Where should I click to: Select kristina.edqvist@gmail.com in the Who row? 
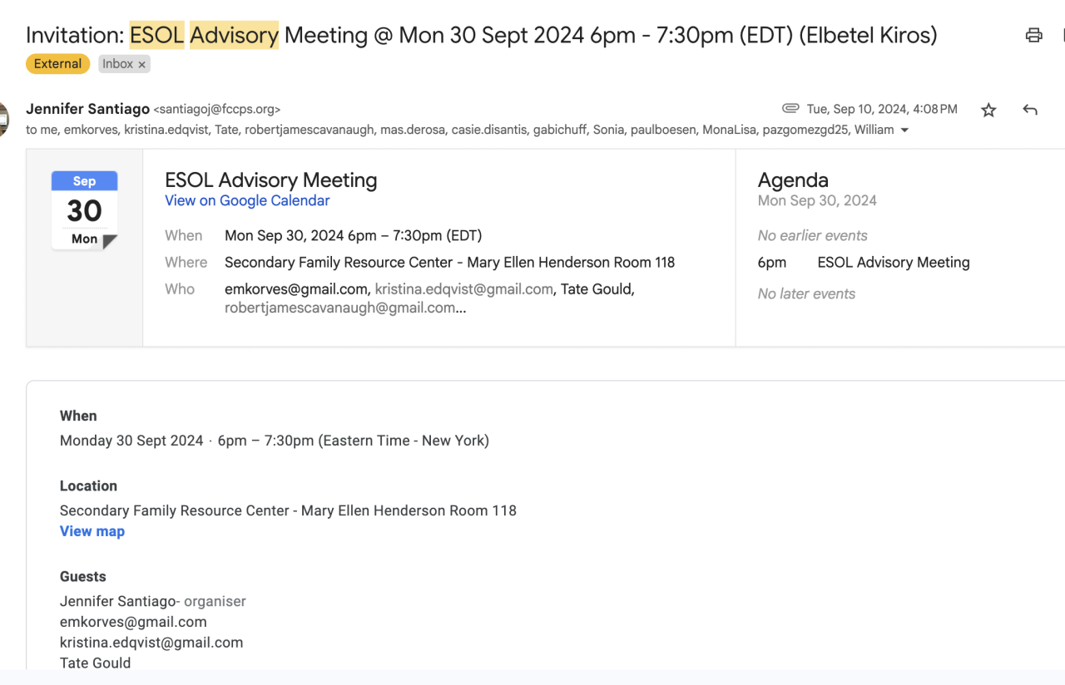[463, 289]
